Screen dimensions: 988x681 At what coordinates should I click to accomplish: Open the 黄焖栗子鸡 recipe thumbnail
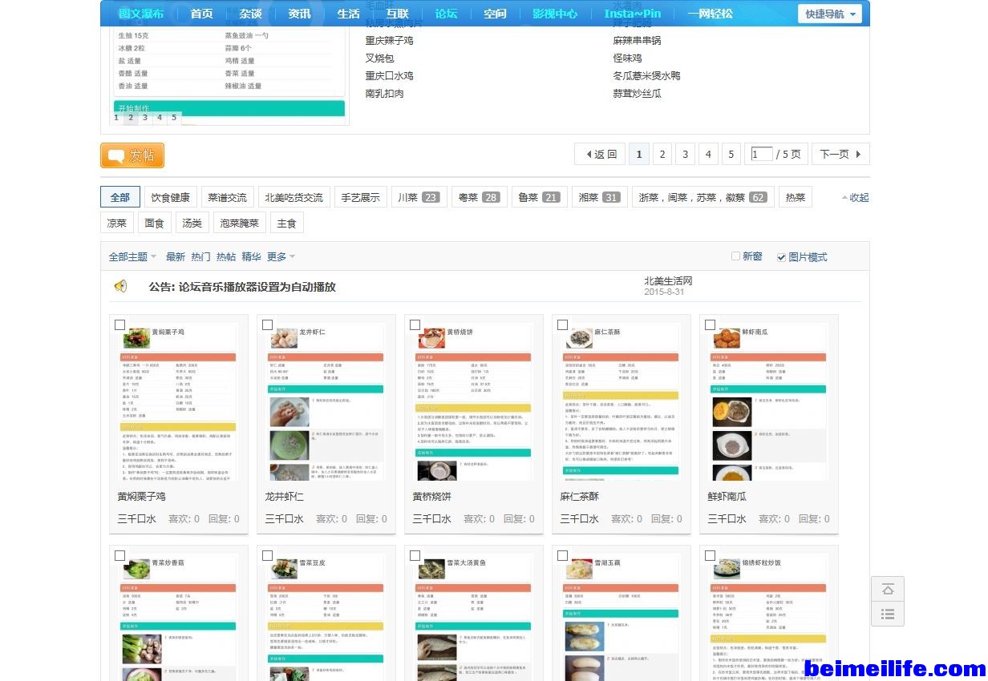coord(179,401)
